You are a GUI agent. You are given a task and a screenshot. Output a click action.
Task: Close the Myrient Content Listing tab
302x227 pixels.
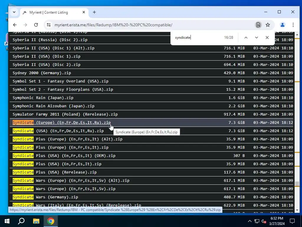coord(83,12)
